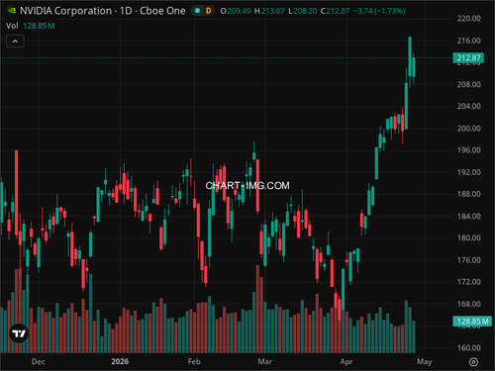Click the 176.00 price axis label
The width and height of the screenshot is (495, 371).
tap(468, 260)
